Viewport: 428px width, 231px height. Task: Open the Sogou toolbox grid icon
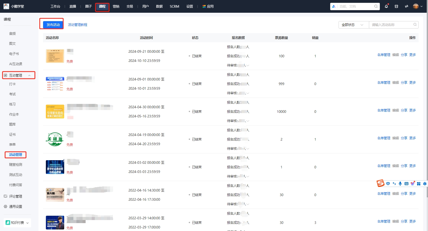419,184
